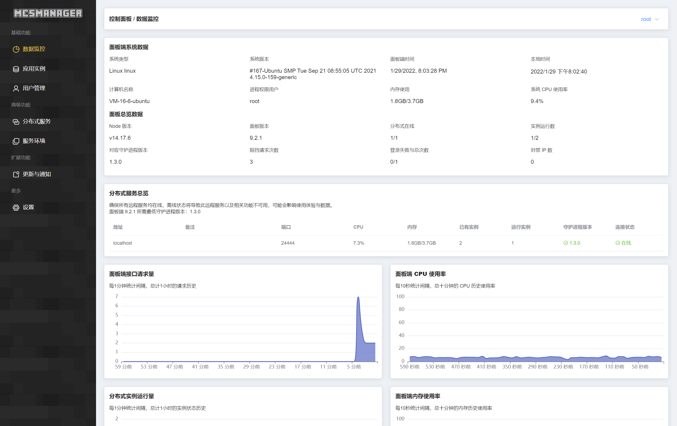Click the updates and notifications icon
677x426 pixels.
tap(16, 174)
